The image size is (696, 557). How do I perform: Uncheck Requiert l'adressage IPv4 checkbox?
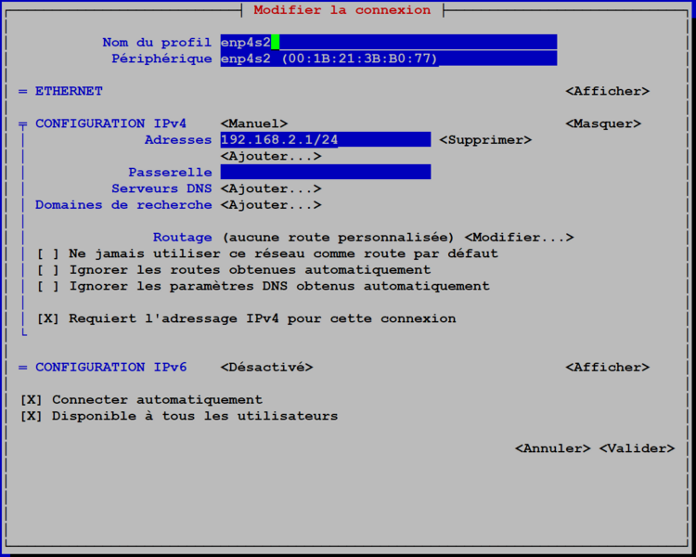tap(48, 318)
